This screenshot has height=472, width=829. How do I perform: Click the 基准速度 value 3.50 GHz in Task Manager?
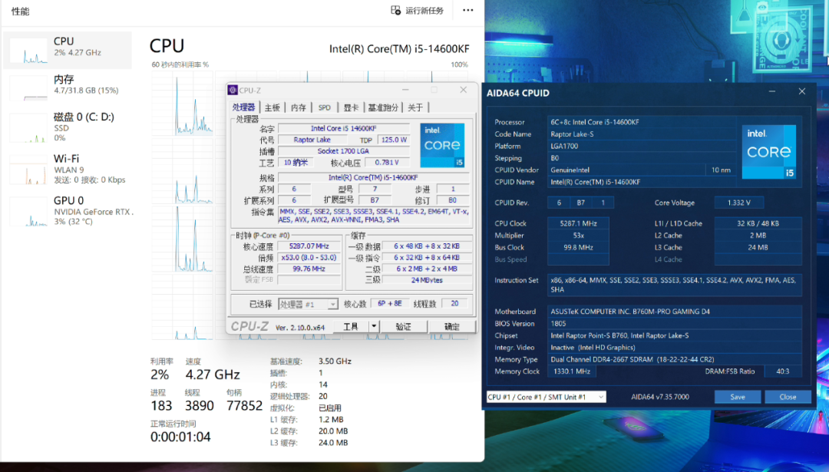(335, 361)
